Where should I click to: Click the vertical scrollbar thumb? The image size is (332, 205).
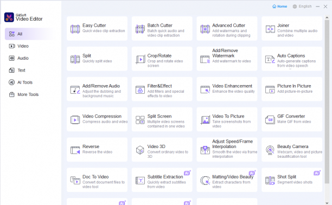pos(327,101)
